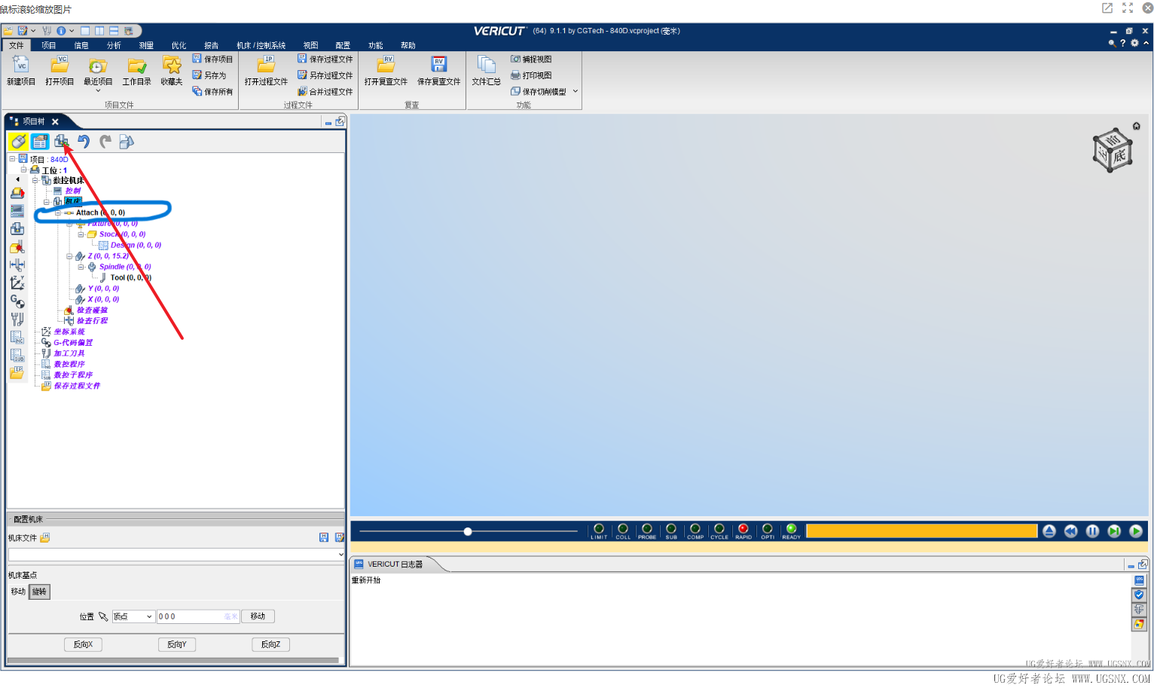The width and height of the screenshot is (1154, 688).
Task: Click the position pick arrow icon next to 位置
Action: (x=103, y=616)
